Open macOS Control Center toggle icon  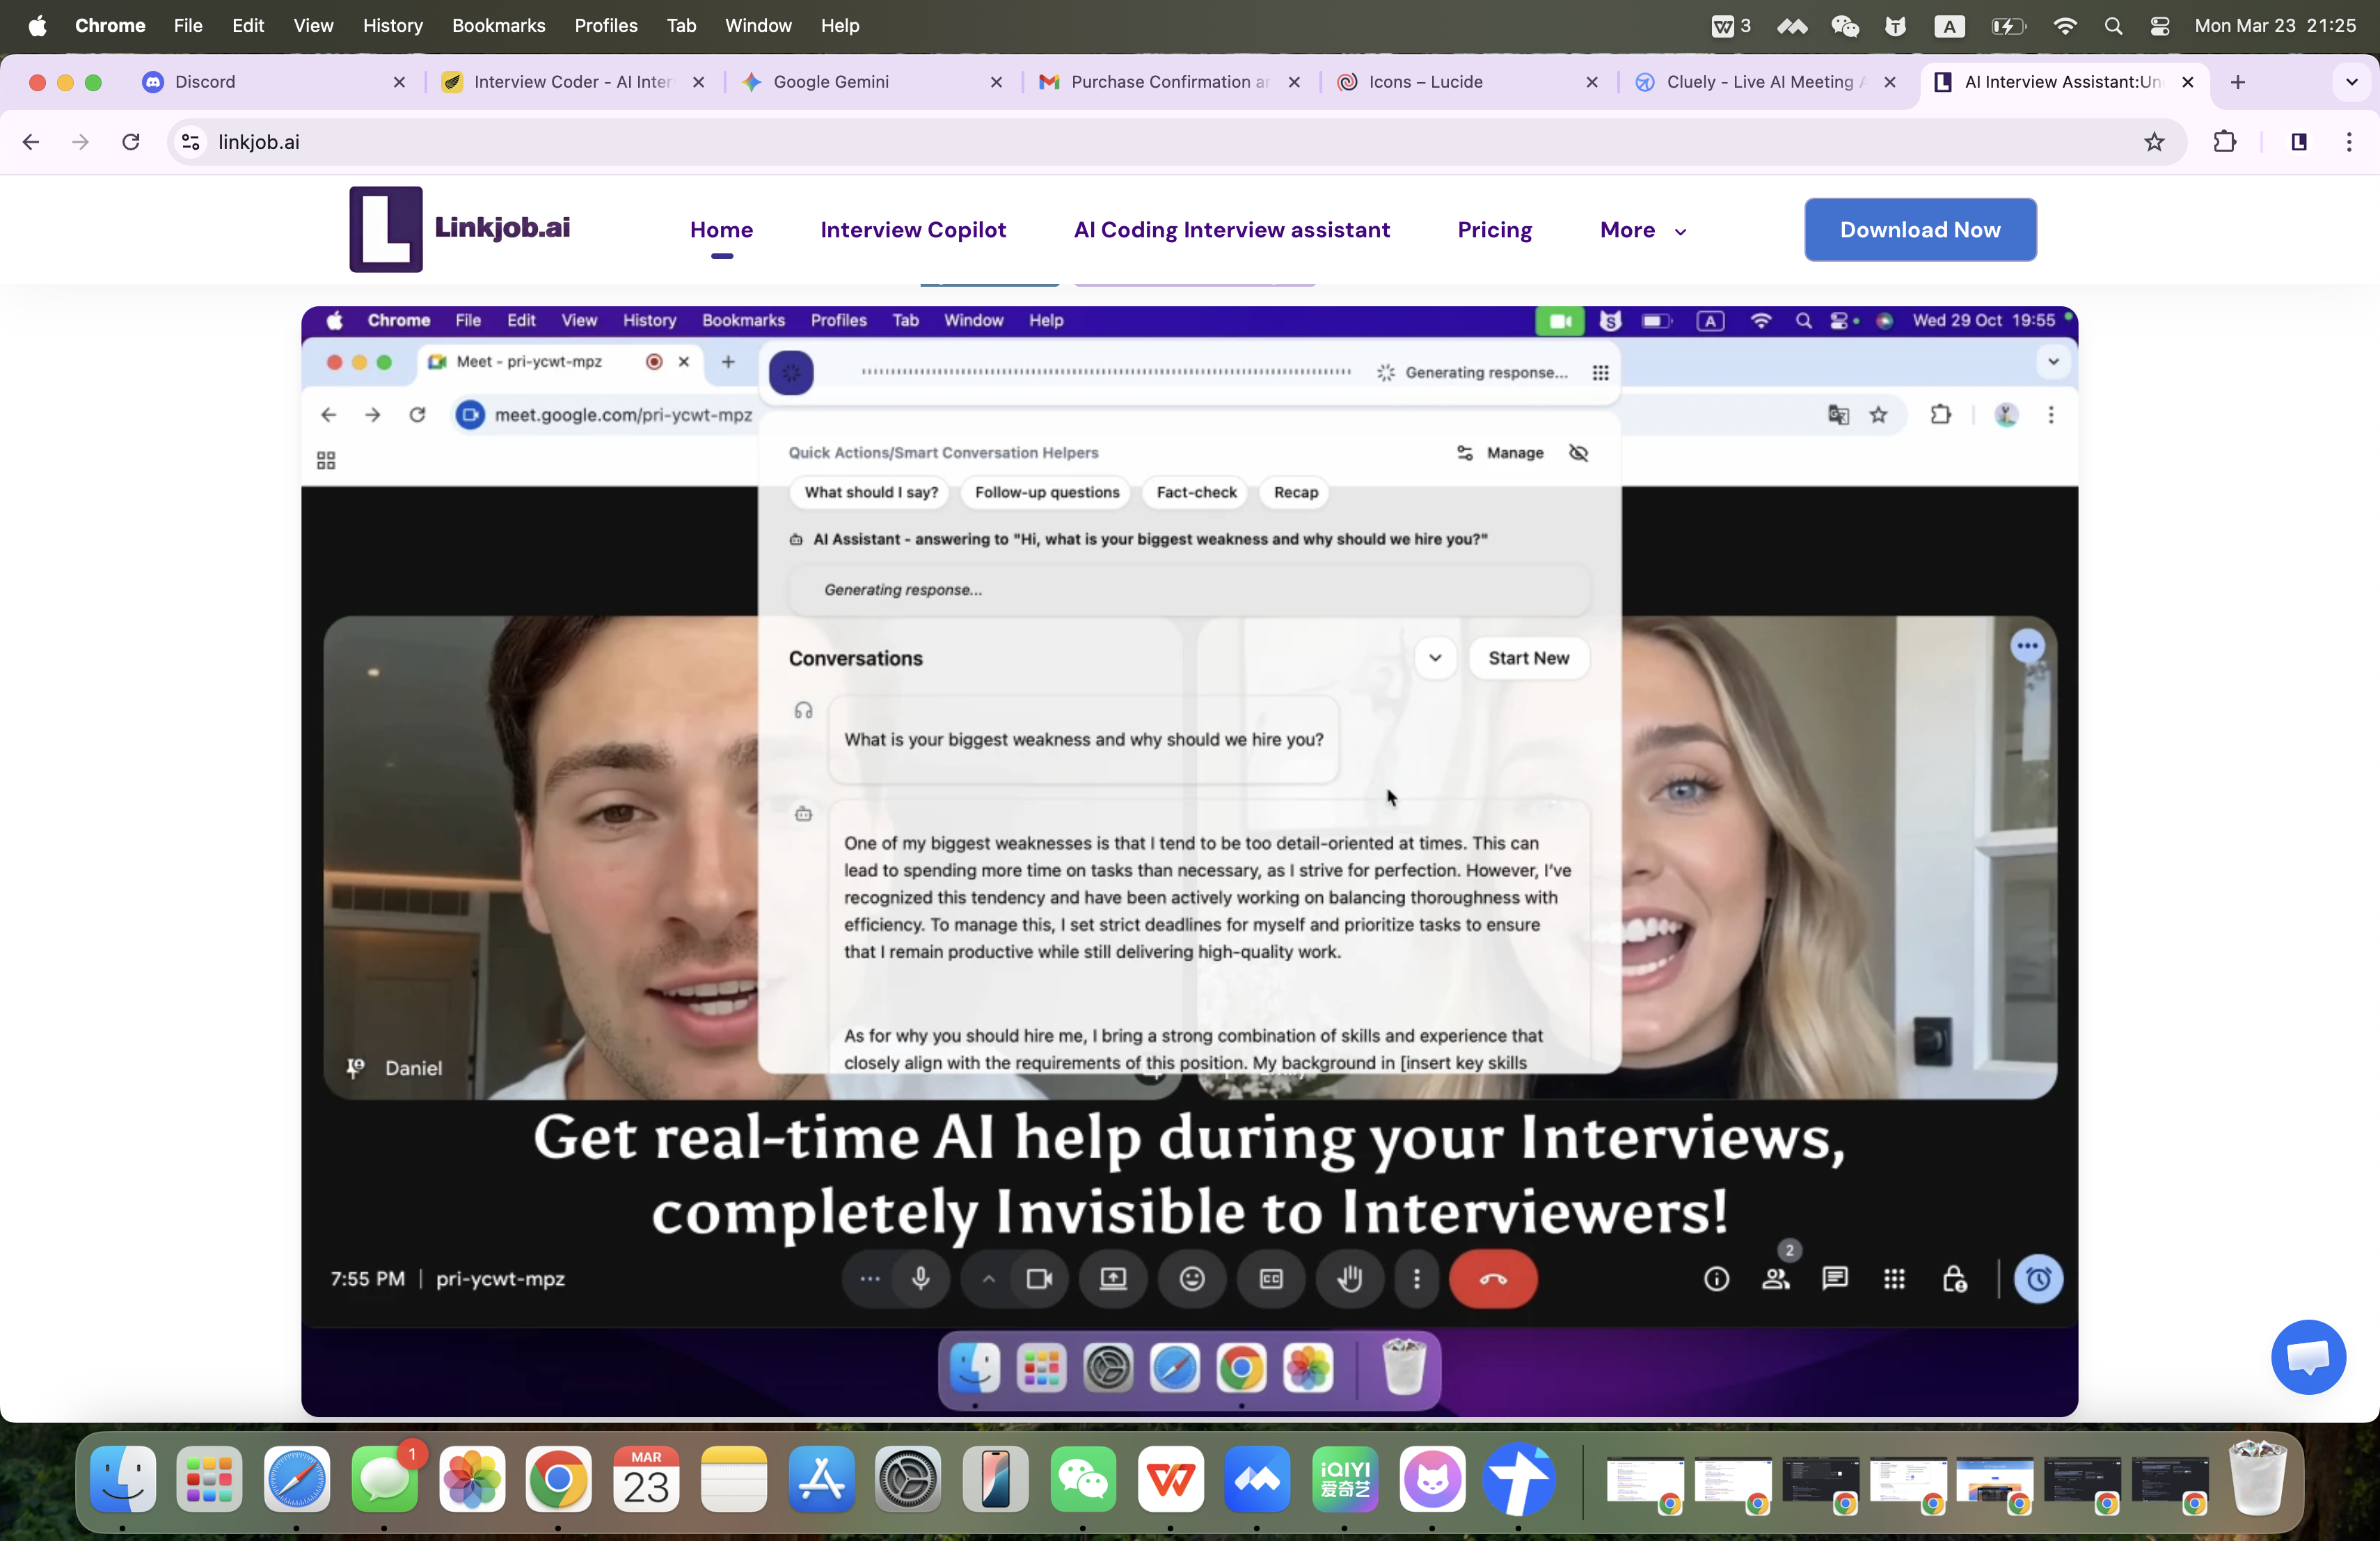tap(2159, 26)
